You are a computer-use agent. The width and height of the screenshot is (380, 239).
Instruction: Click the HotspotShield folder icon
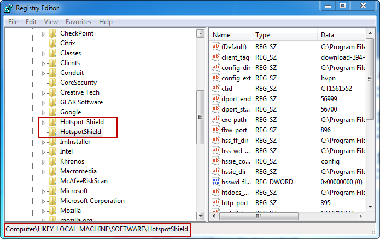53,132
